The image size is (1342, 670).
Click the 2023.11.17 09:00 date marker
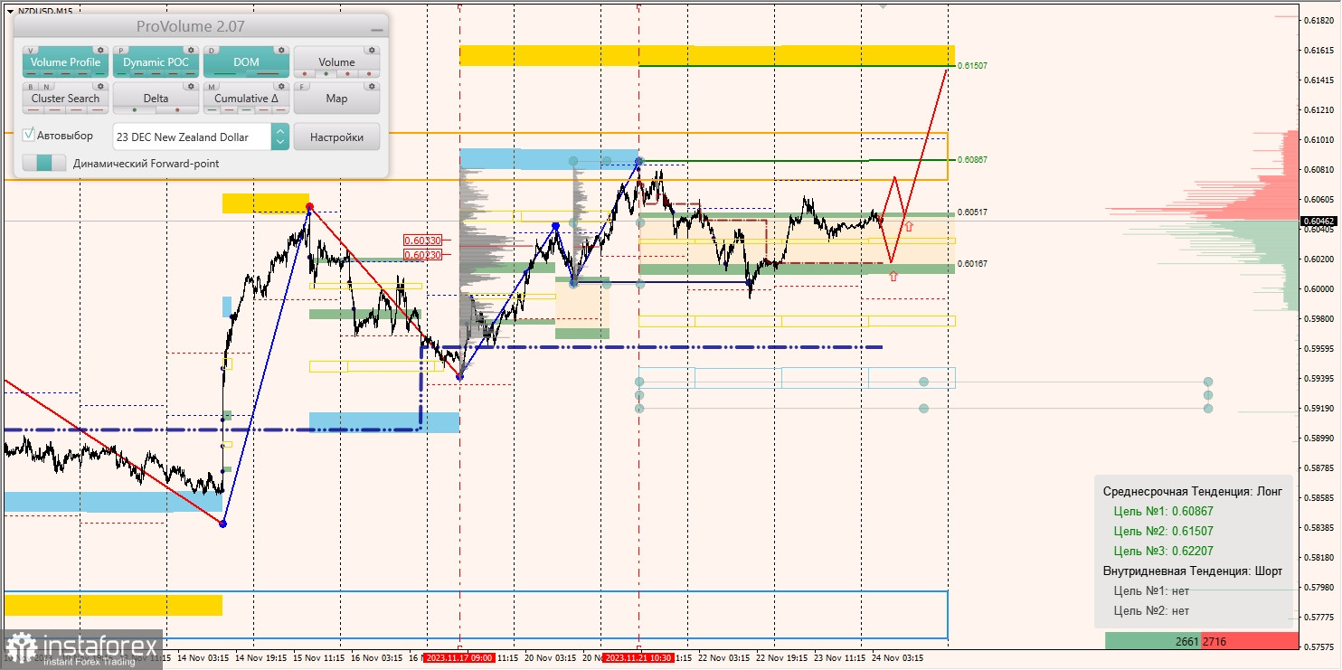(x=459, y=659)
